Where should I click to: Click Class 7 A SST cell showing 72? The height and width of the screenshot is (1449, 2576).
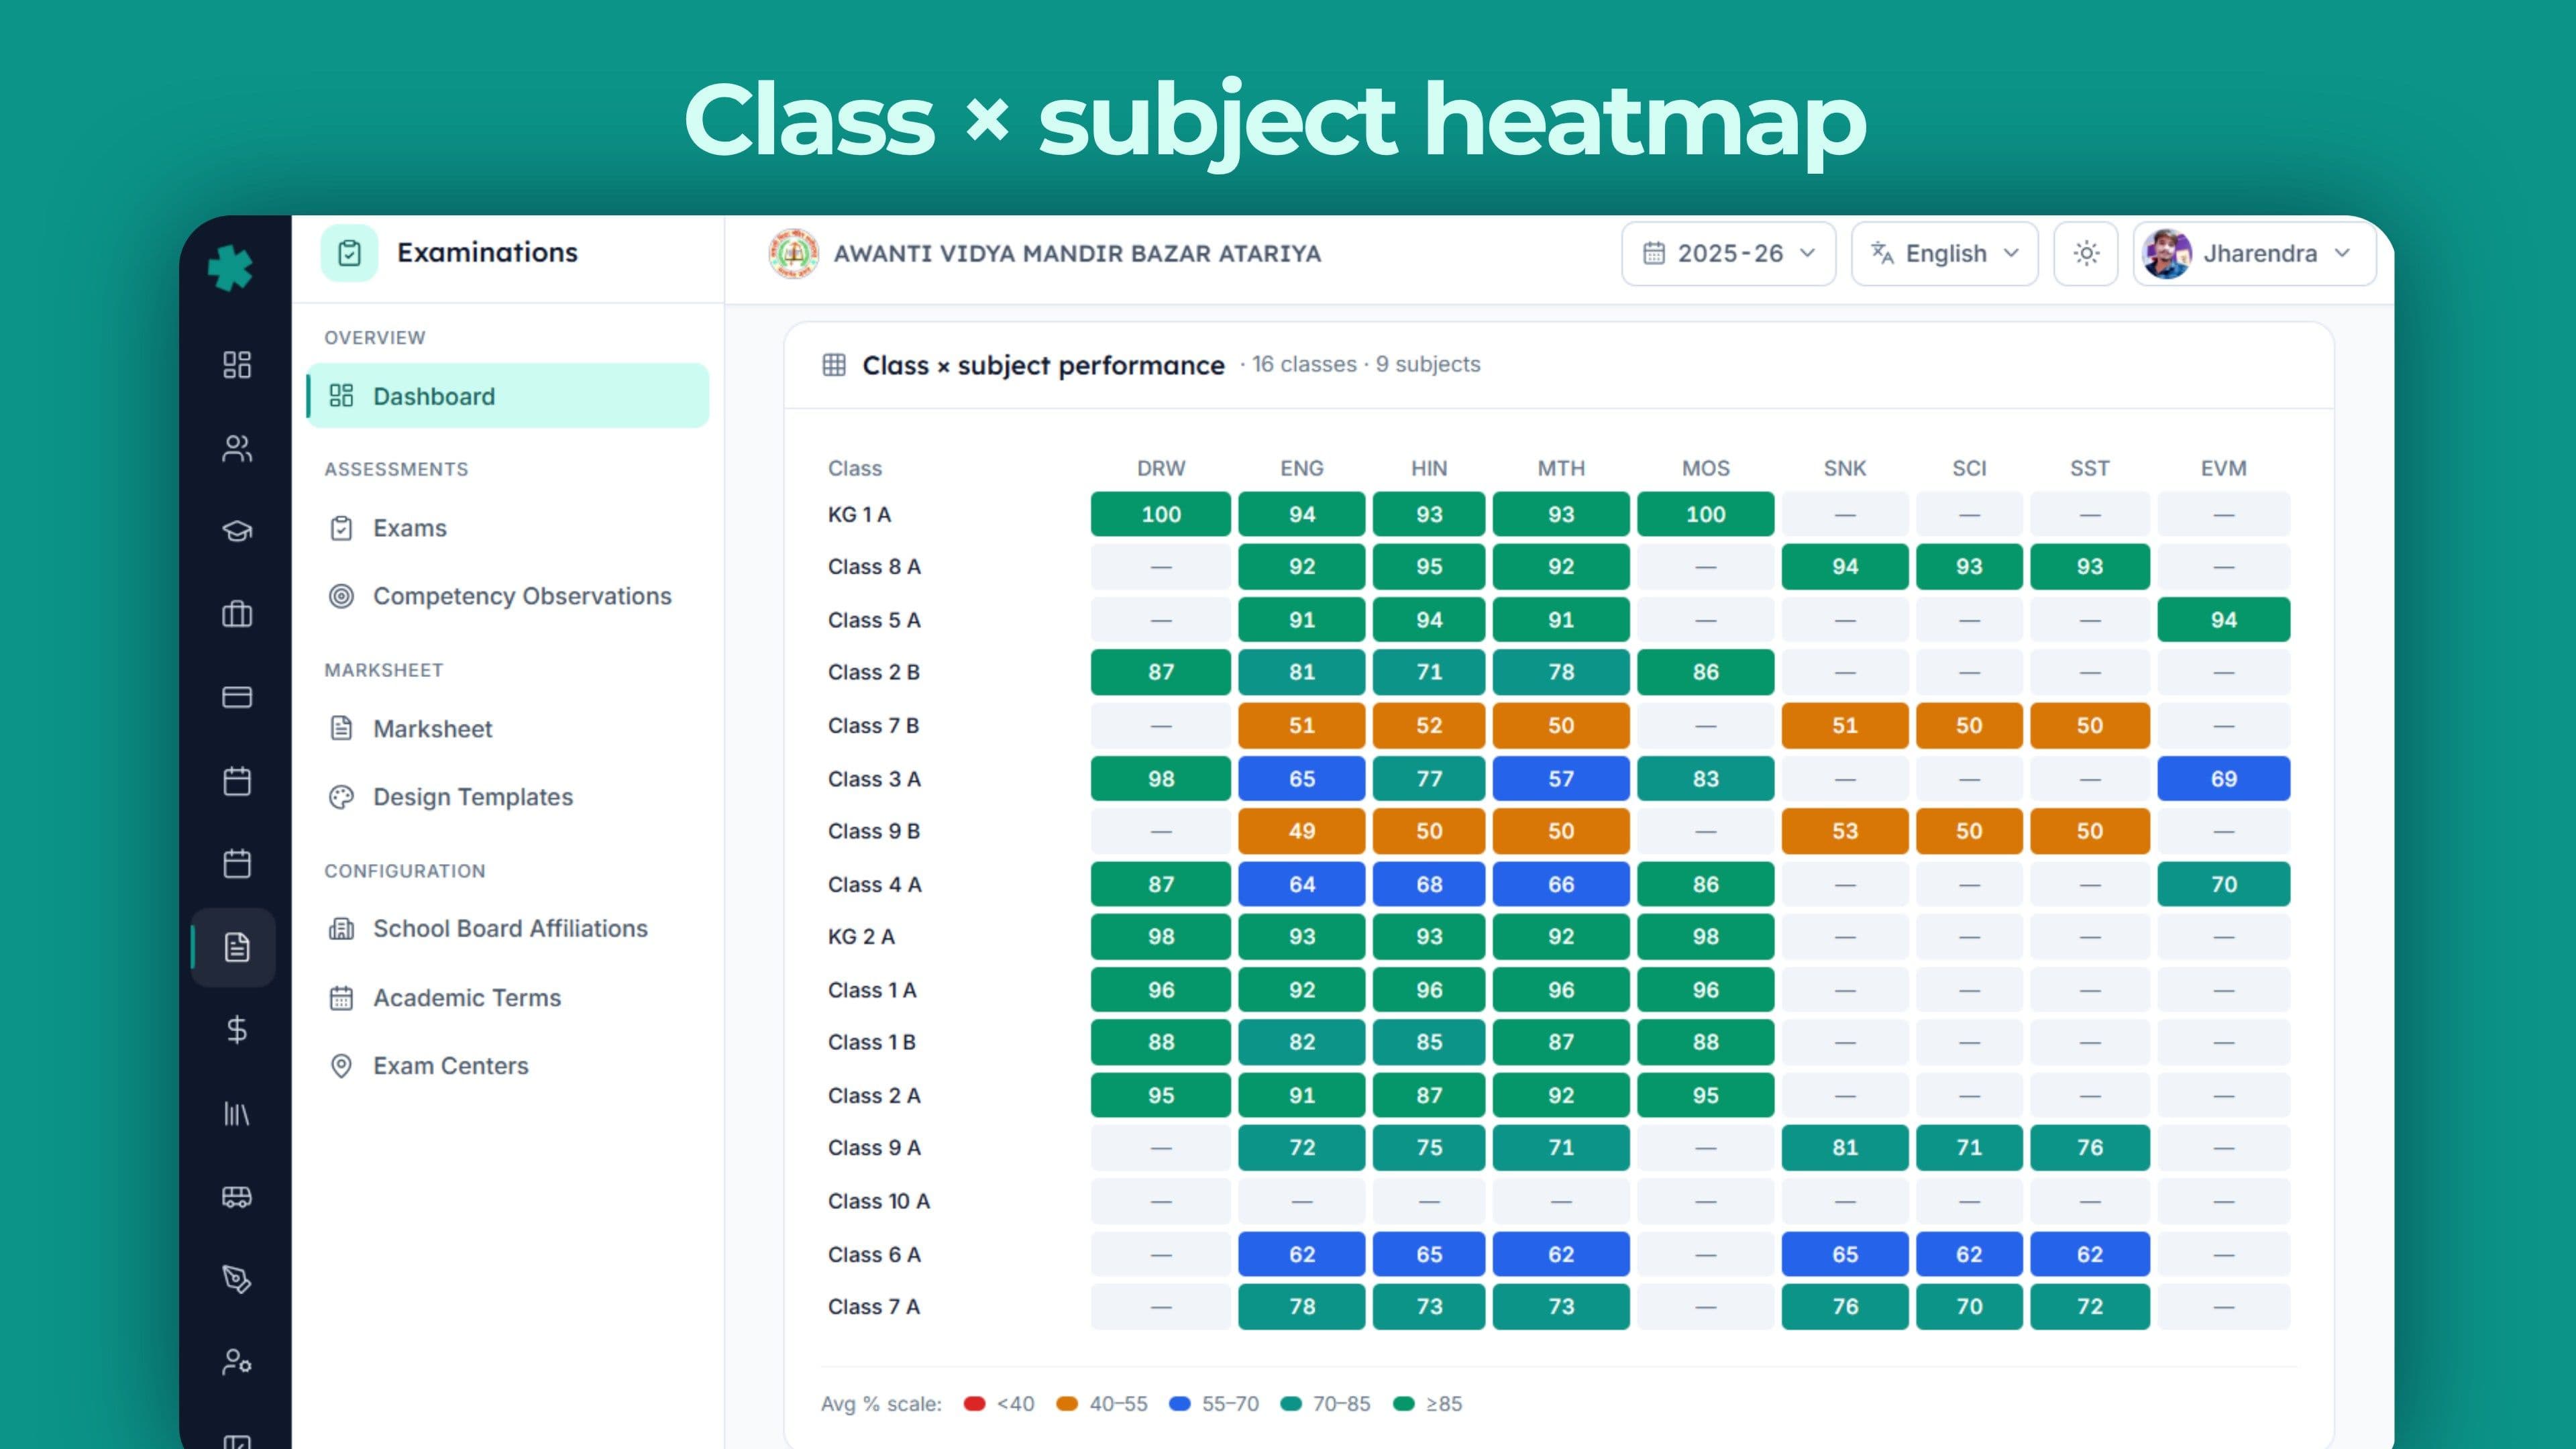point(2089,1307)
